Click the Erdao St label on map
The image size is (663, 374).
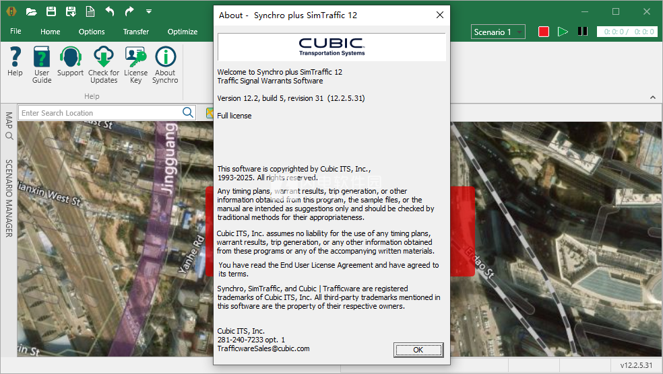[x=480, y=263]
